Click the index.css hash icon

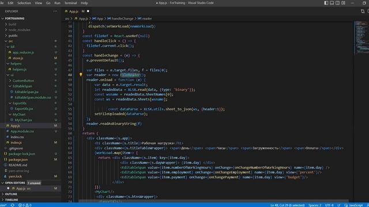click(7, 137)
